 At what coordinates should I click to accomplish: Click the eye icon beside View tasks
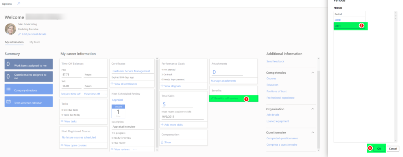tap(62, 121)
